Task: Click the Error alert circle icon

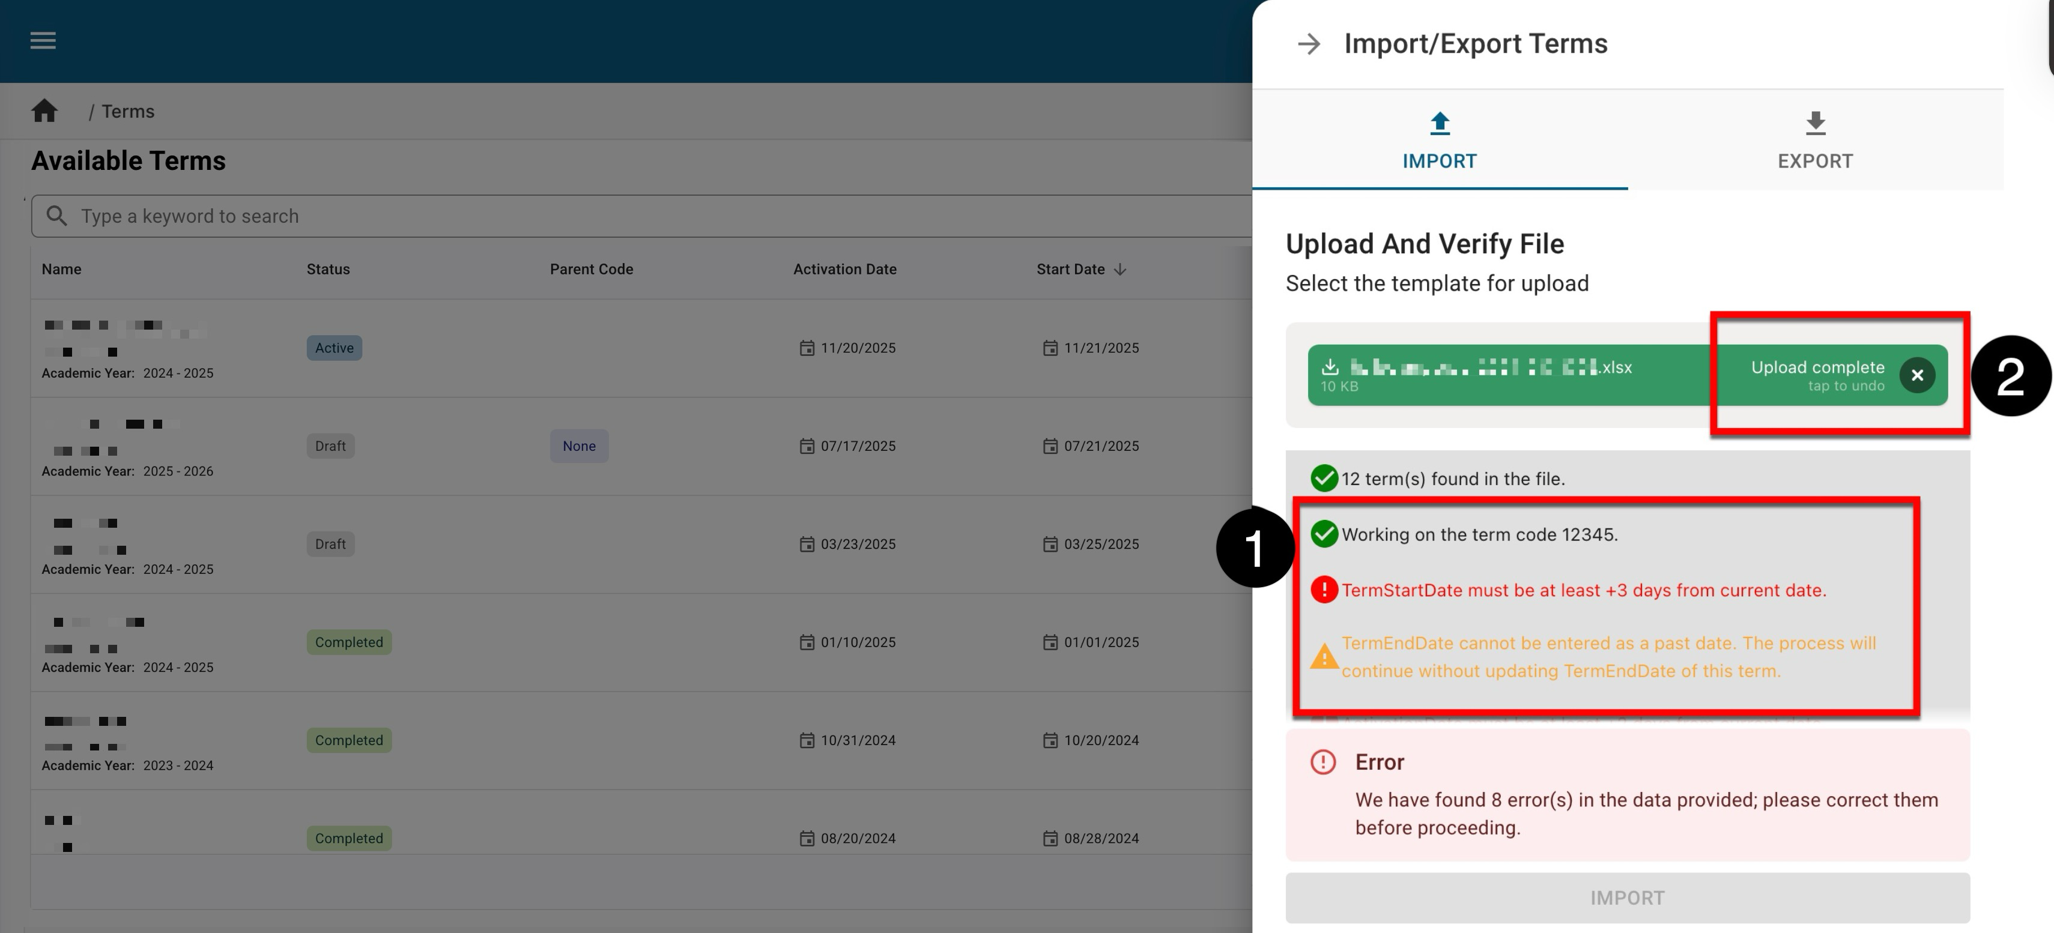Action: [x=1323, y=762]
